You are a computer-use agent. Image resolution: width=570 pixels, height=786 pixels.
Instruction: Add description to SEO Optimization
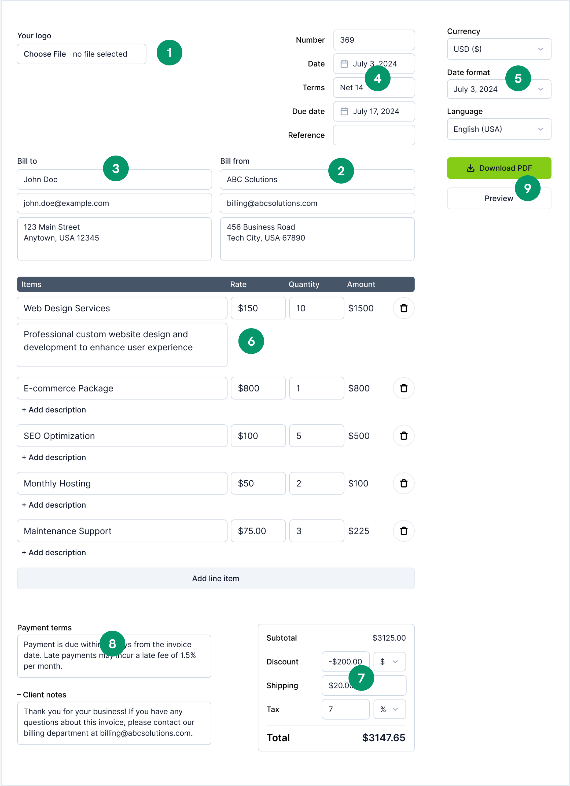click(x=54, y=457)
